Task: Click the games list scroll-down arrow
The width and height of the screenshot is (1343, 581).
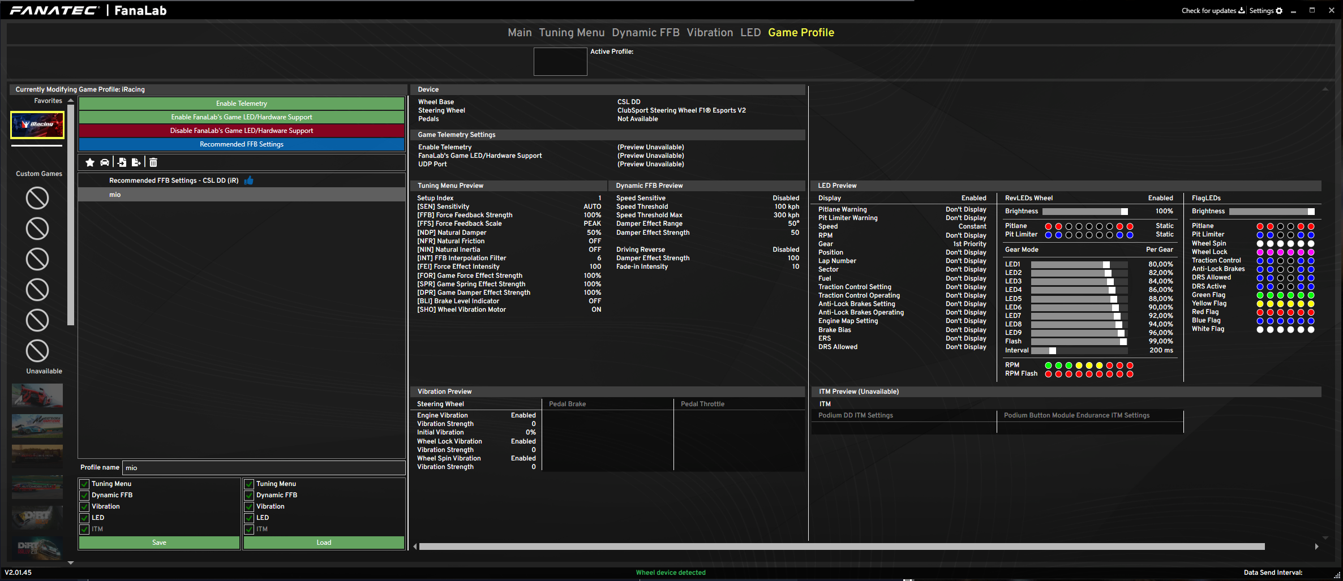Action: click(71, 563)
